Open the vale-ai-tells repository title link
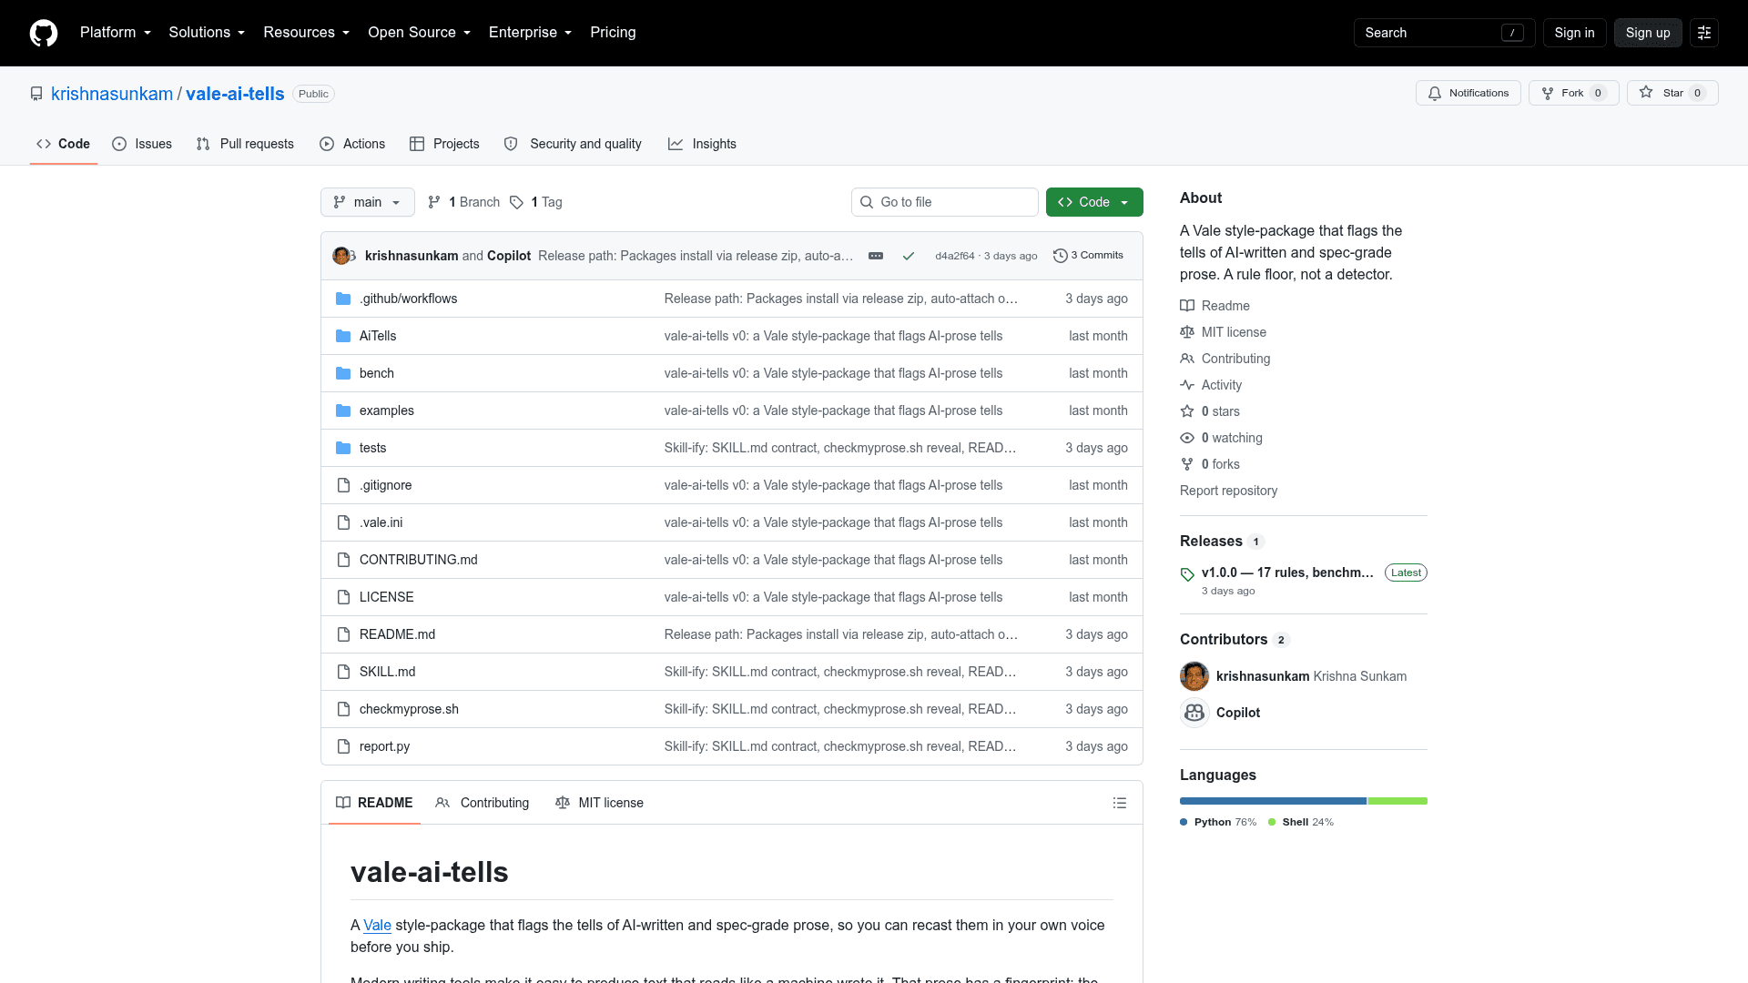The width and height of the screenshot is (1748, 983). point(235,94)
